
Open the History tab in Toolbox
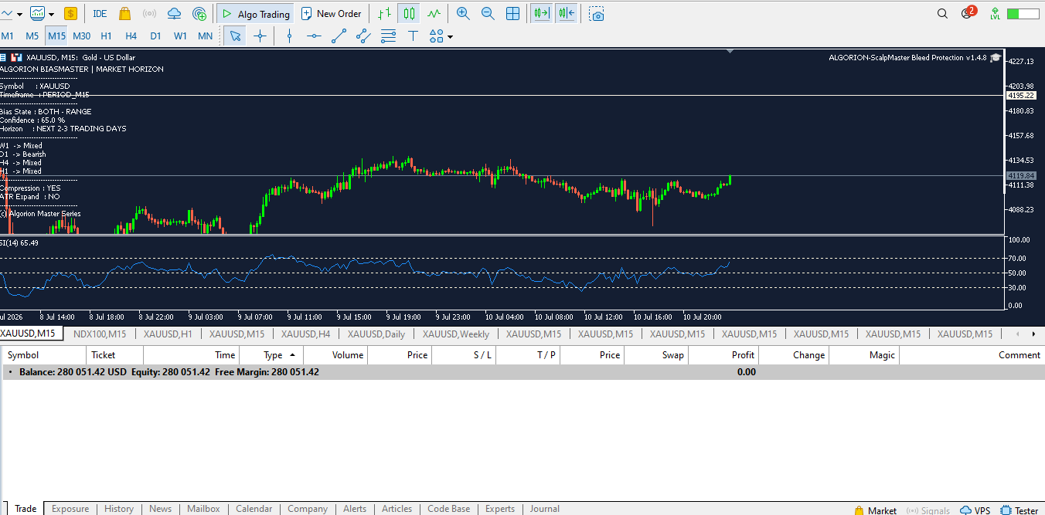tap(119, 509)
